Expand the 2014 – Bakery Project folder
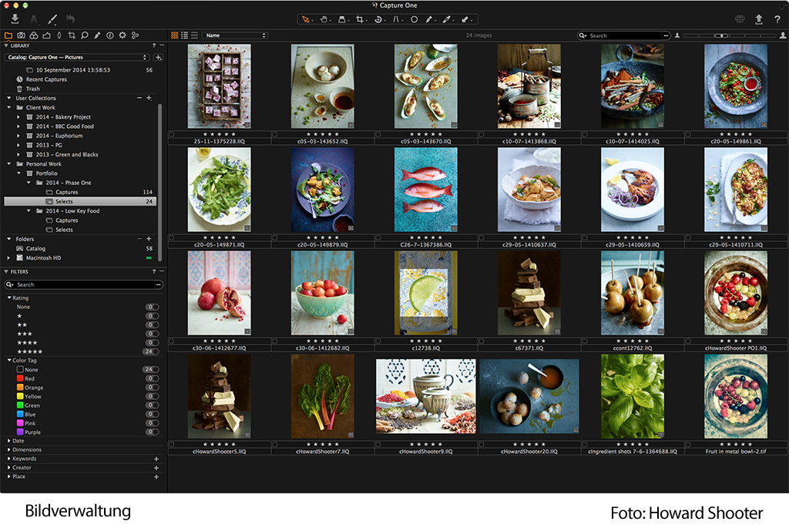This screenshot has height=528, width=789. pyautogui.click(x=18, y=117)
